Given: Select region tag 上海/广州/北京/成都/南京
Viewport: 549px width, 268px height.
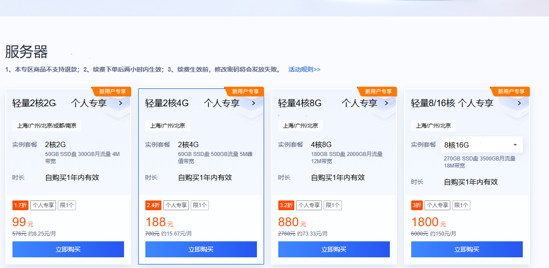Looking at the screenshot, I should 47,126.
